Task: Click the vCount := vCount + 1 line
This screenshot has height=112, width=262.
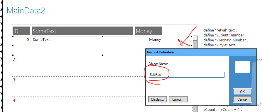Action: coord(222,109)
